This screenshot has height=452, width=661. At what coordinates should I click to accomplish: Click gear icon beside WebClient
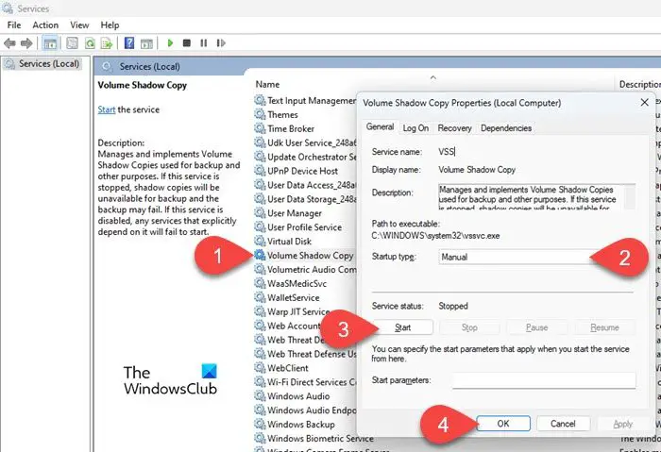260,368
